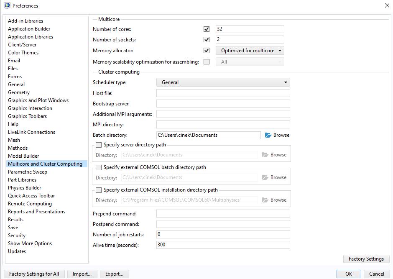Click the Alive time (seconds) field
This screenshot has height=279, width=393.
(x=223, y=245)
